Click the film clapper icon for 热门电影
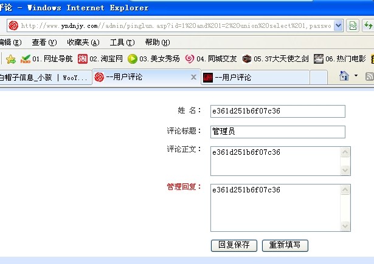374x264 pixels. pyautogui.click(x=319, y=59)
